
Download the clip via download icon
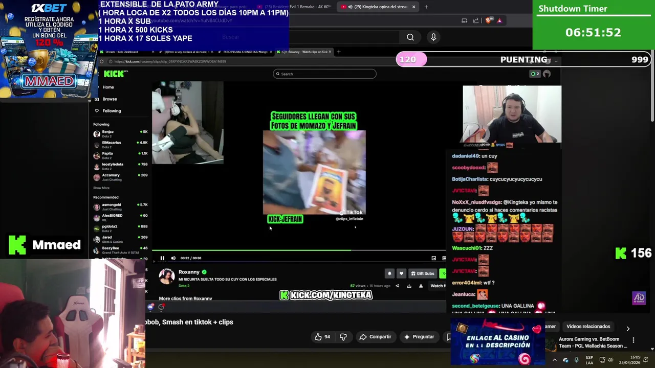coord(409,286)
